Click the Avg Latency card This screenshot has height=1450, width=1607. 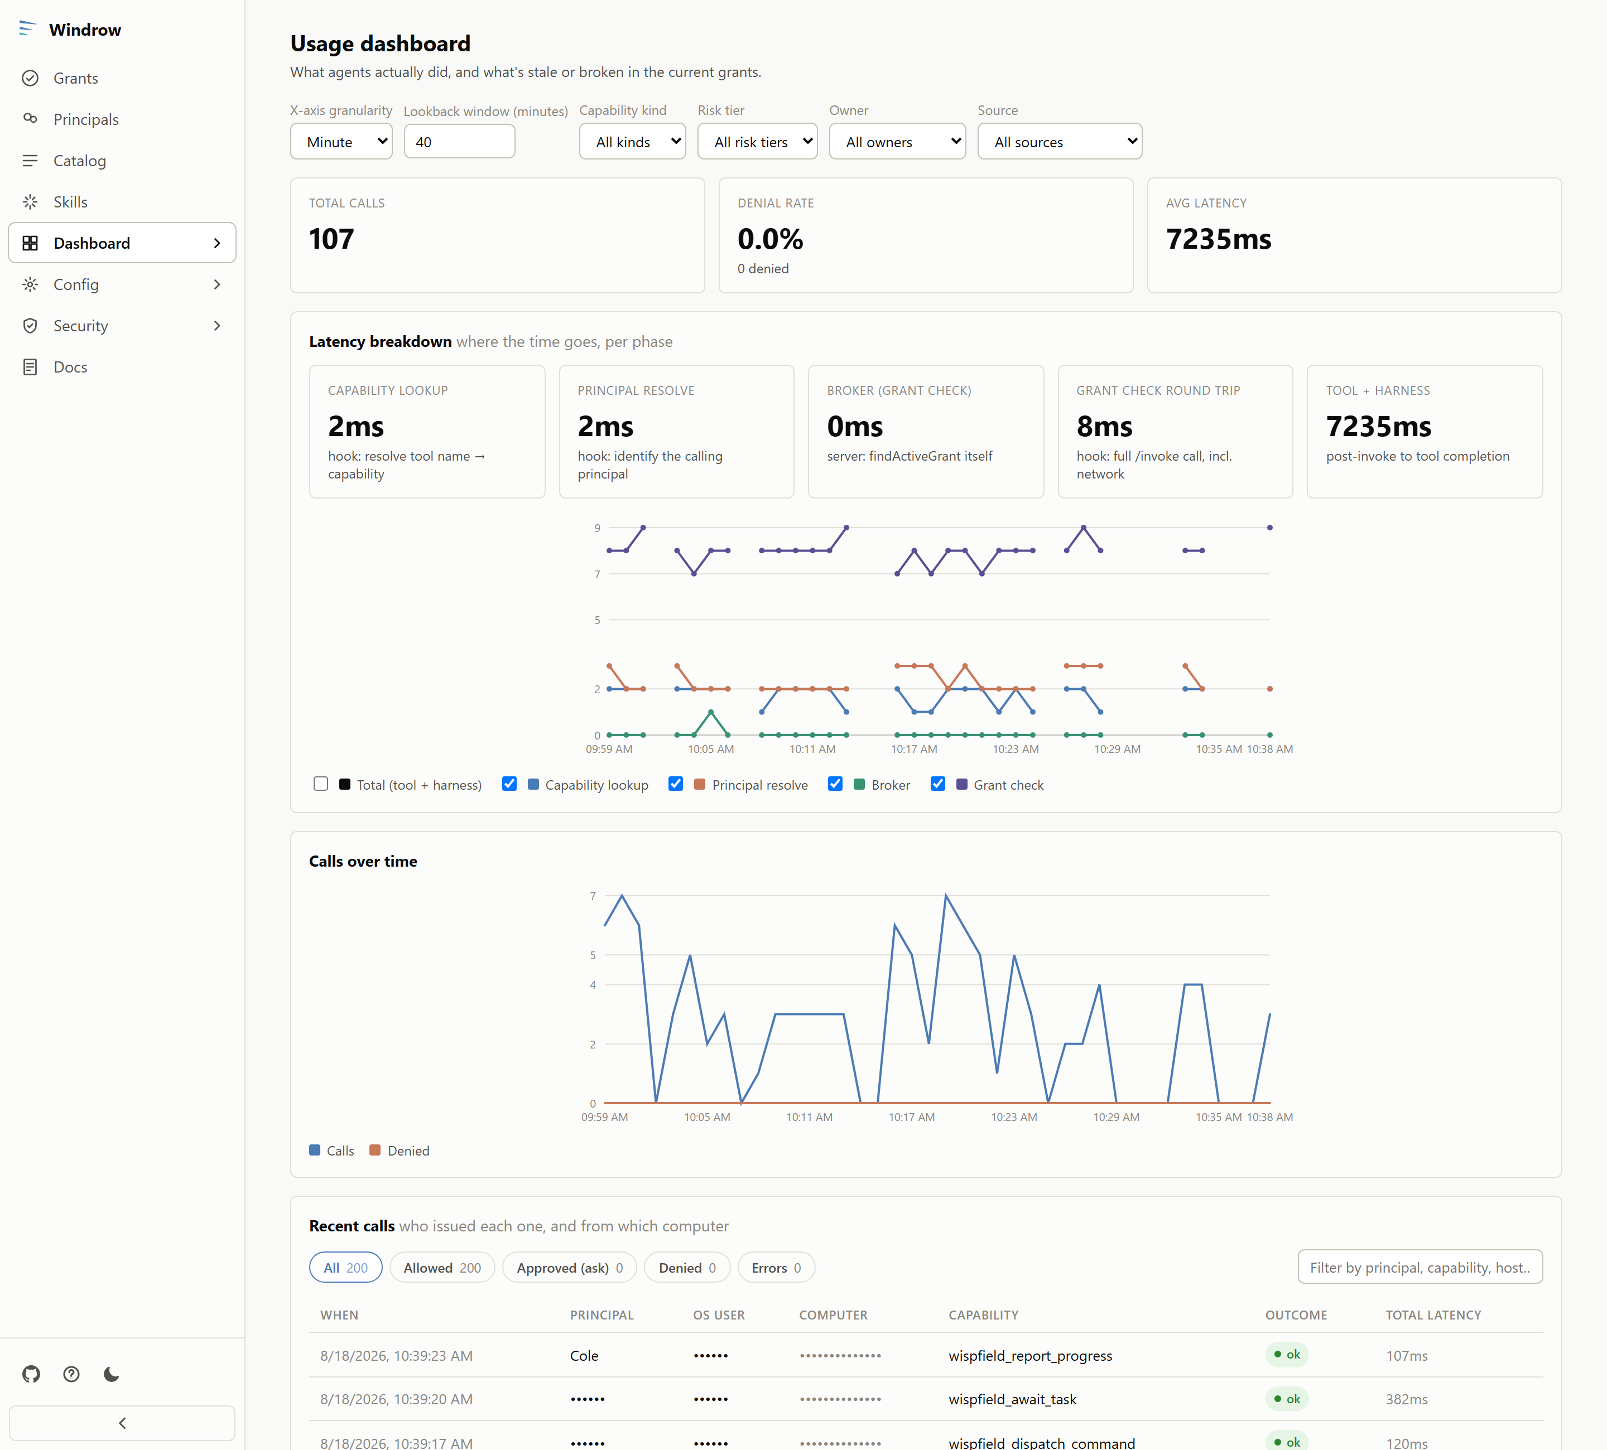[x=1354, y=235]
